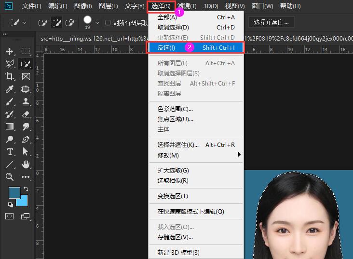Image resolution: width=353 pixels, height=259 pixels.
Task: Select the Clone Stamp tool
Action: pyautogui.click(x=26, y=102)
